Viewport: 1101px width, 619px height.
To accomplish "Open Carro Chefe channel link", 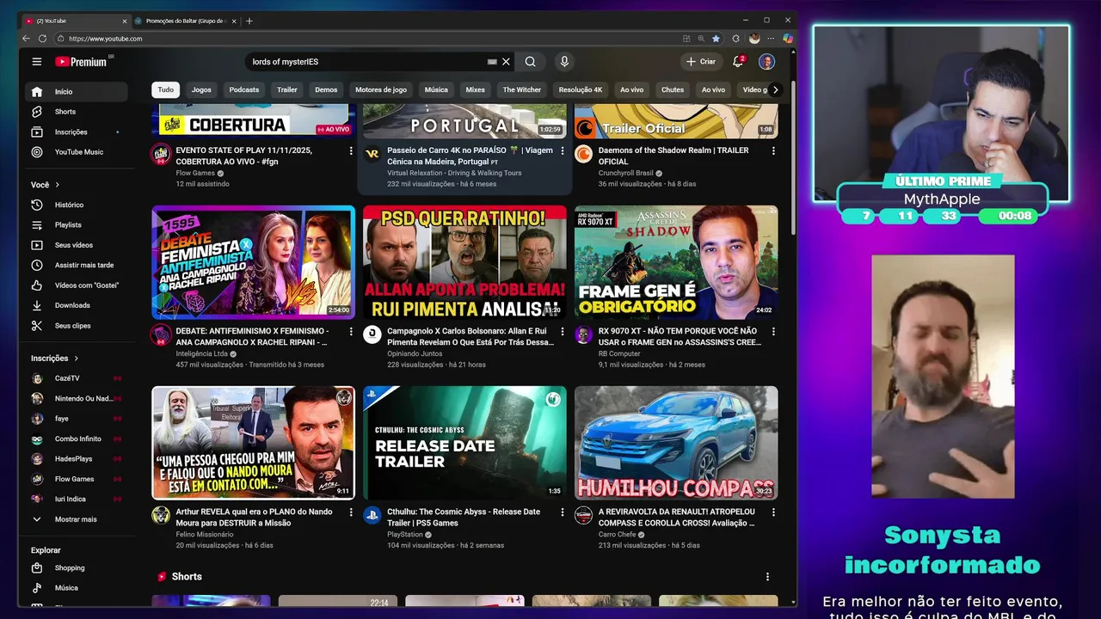I will 619,534.
